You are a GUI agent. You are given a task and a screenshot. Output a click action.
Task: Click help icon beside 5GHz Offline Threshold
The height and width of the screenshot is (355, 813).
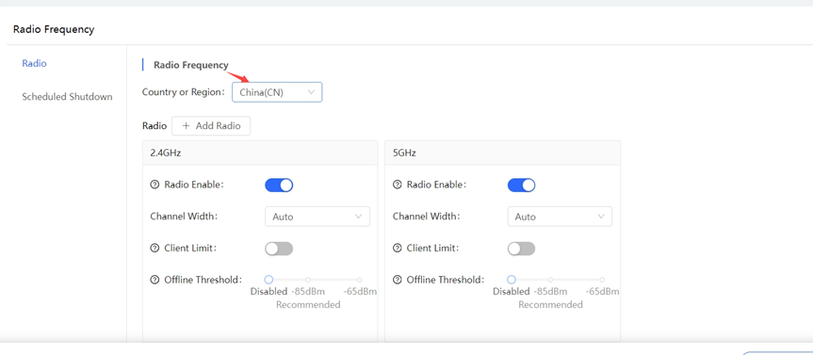[398, 280]
